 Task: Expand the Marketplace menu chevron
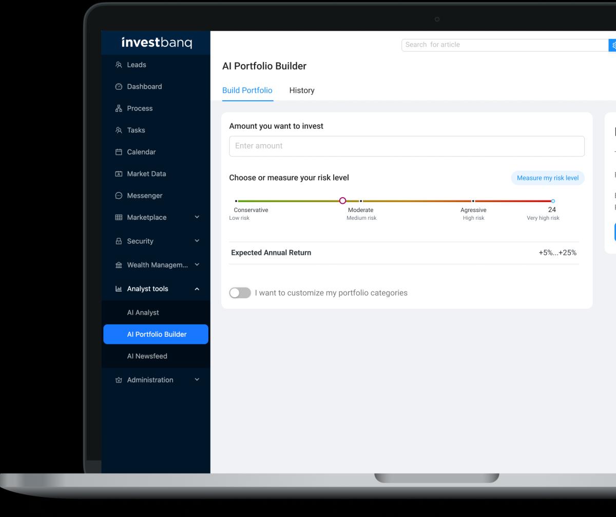click(x=197, y=218)
